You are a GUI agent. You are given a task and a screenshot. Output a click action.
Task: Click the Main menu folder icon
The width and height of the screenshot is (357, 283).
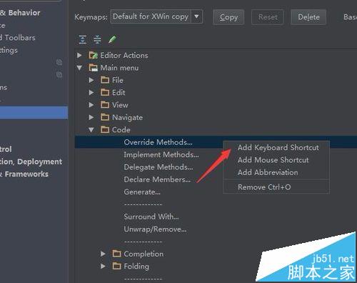(93, 68)
